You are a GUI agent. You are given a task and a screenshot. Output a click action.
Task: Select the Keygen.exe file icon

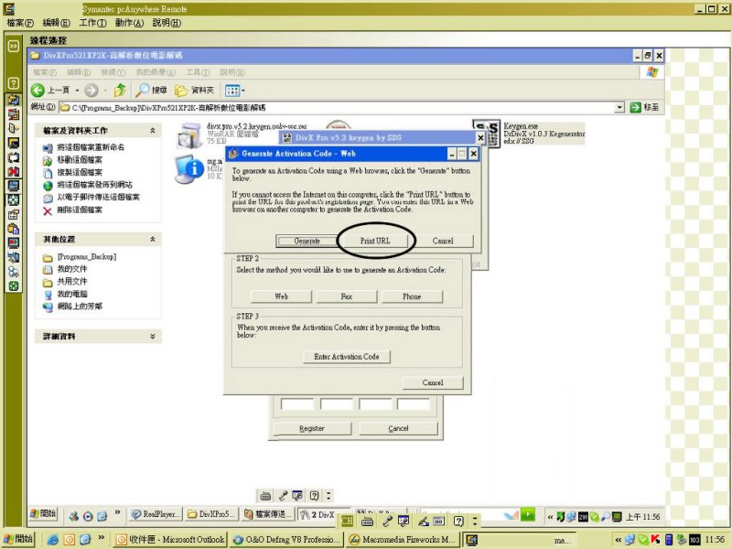click(x=487, y=134)
